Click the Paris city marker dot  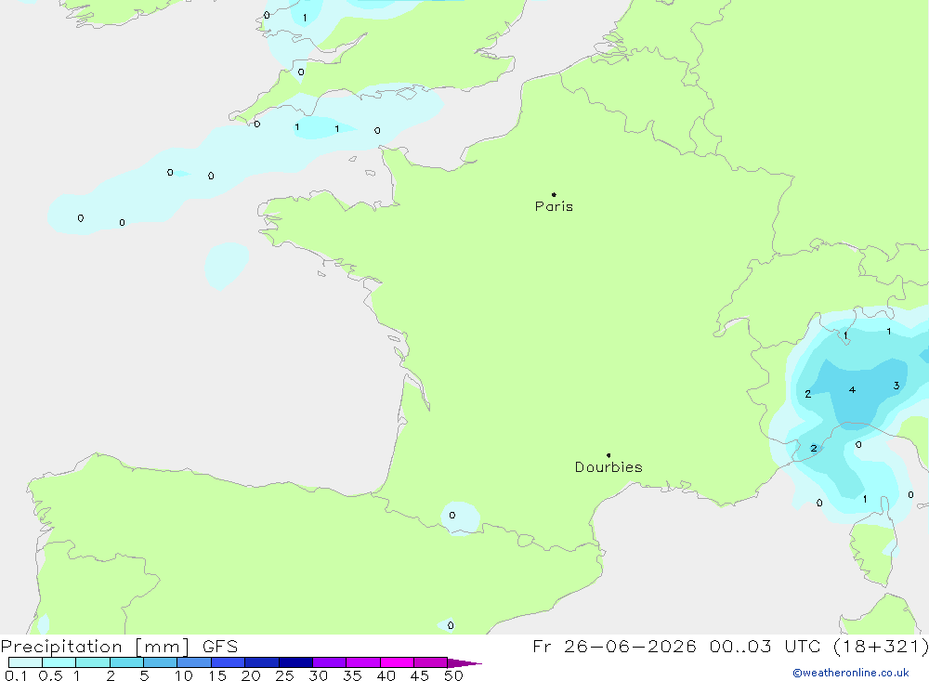pos(554,194)
